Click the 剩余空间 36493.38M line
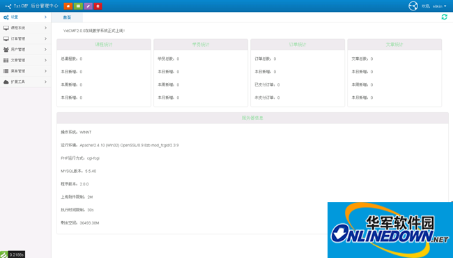Screen dimensions: 453x258 pyautogui.click(x=80, y=223)
